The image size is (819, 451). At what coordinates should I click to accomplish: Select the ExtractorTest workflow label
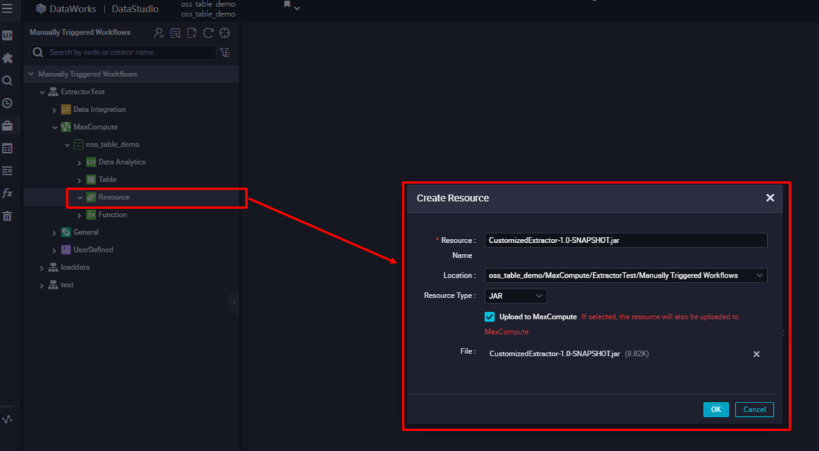coord(83,92)
